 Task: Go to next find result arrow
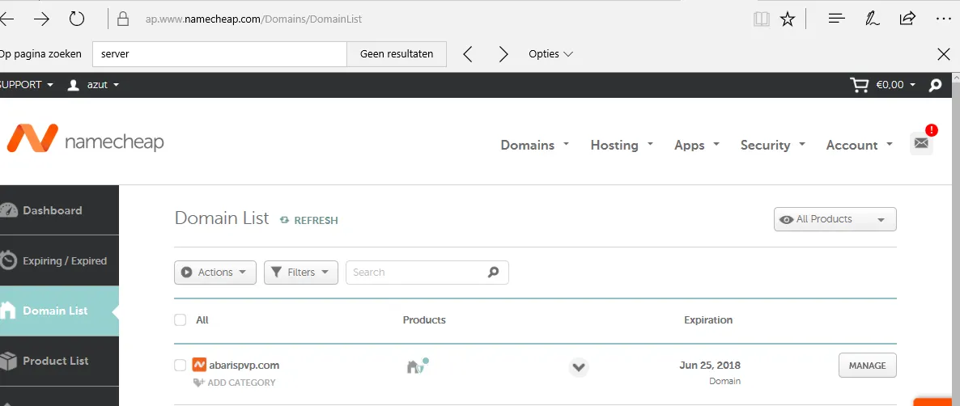(503, 54)
